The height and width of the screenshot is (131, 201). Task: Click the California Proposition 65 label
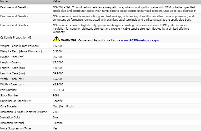[x=16, y=37]
